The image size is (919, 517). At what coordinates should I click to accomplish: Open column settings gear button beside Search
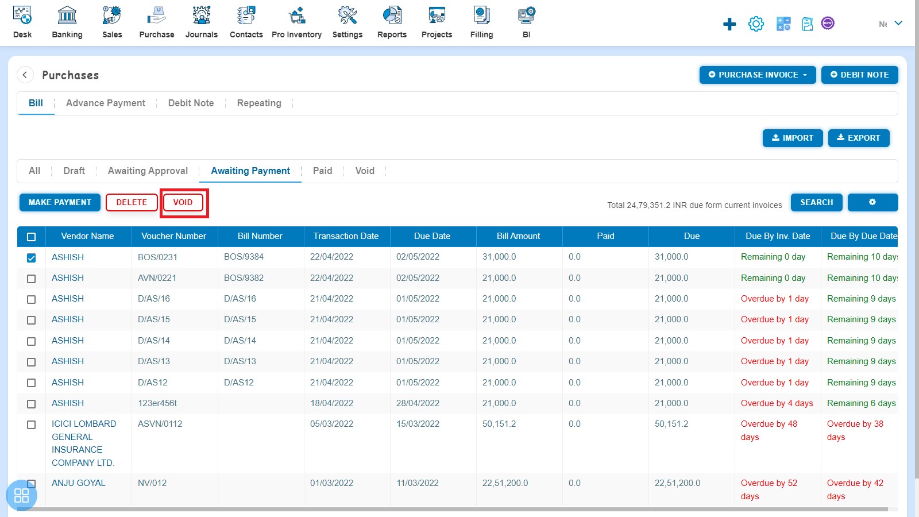pyautogui.click(x=872, y=202)
